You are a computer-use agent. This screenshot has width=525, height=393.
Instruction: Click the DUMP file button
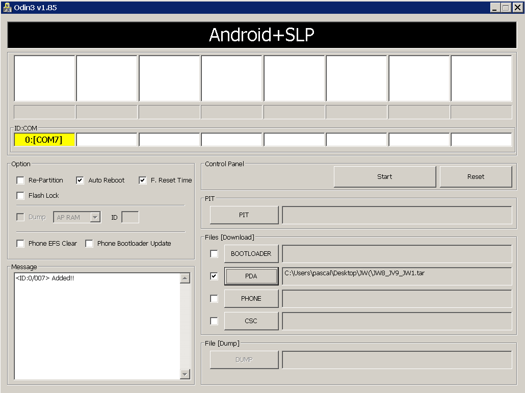[244, 359]
